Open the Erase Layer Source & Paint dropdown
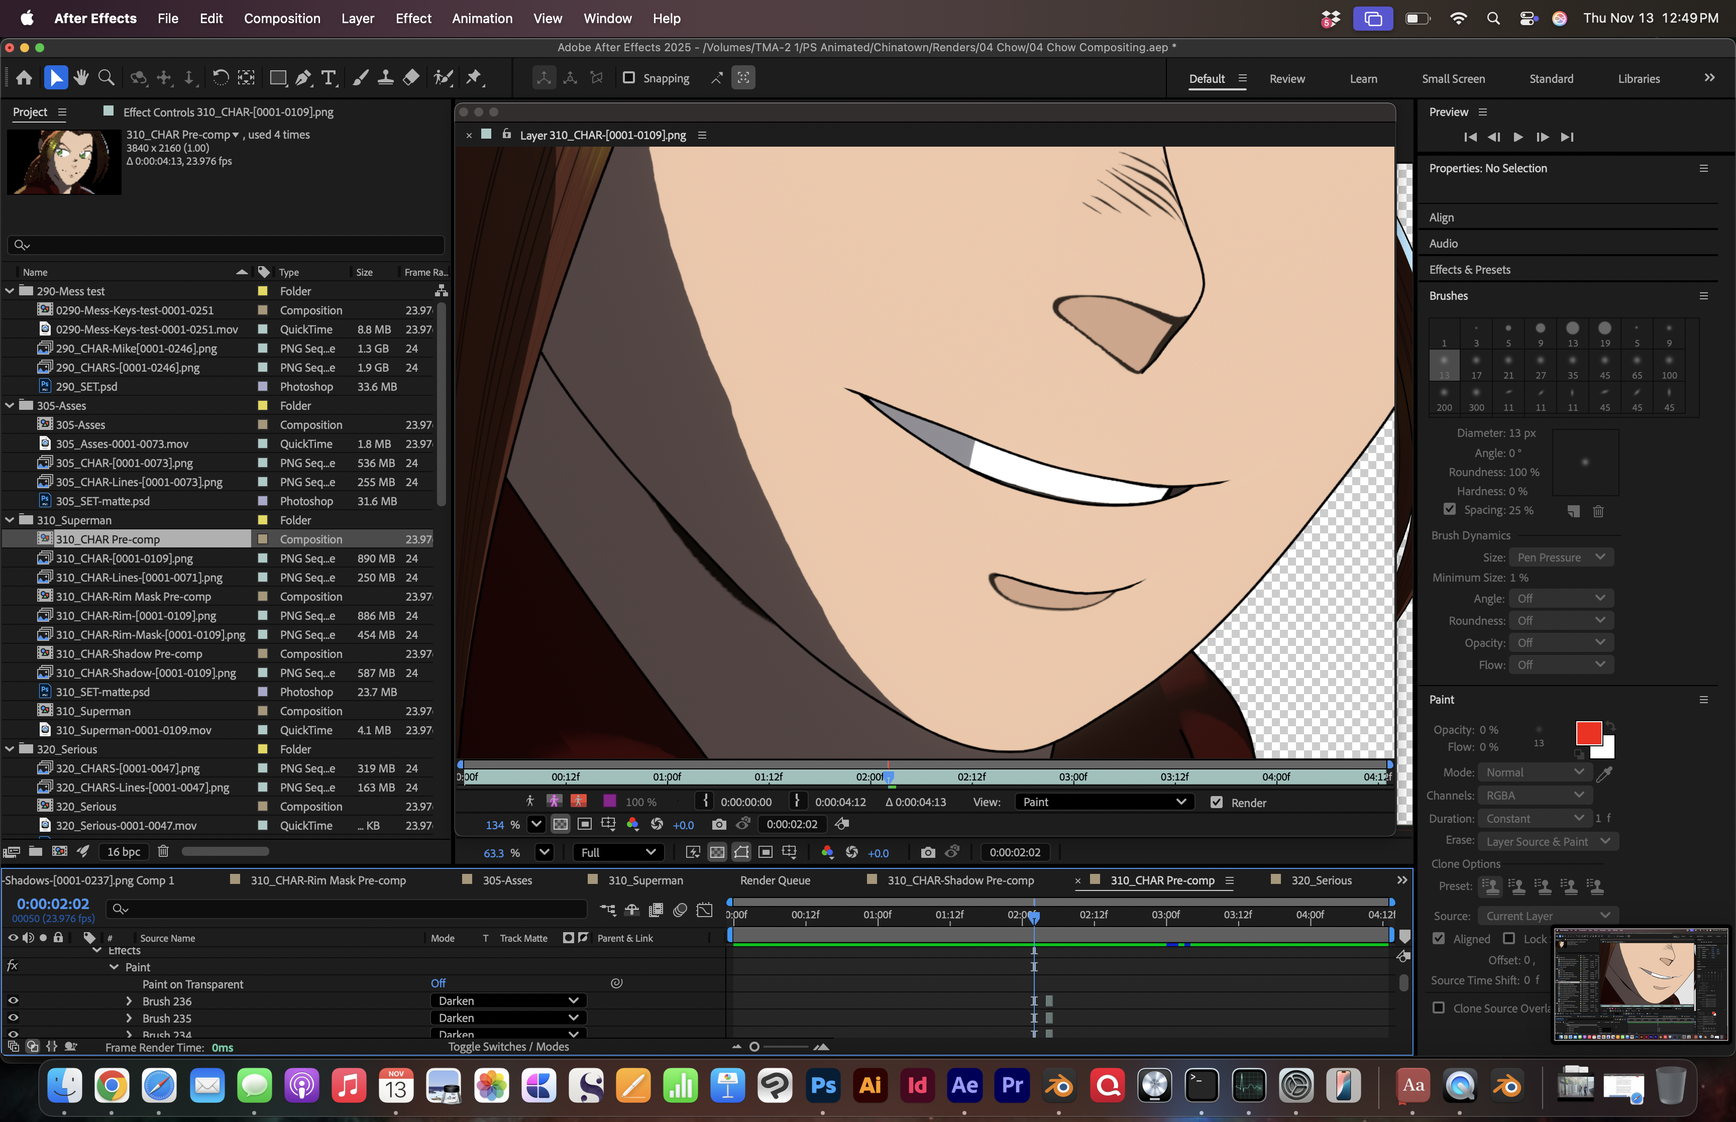The image size is (1736, 1122). pos(1547,842)
